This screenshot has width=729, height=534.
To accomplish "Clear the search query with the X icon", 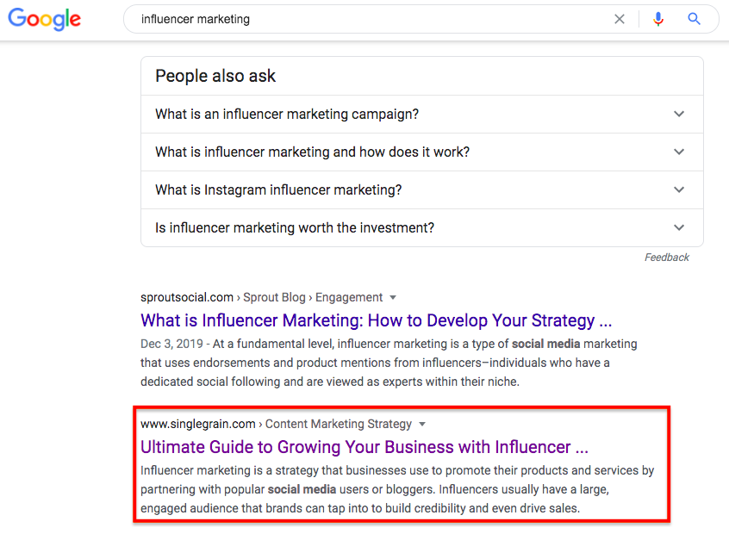I will [620, 19].
